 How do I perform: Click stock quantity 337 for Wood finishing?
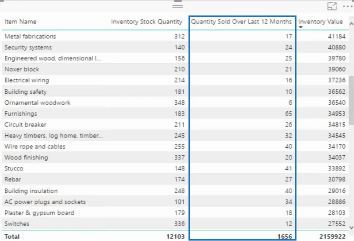point(180,157)
